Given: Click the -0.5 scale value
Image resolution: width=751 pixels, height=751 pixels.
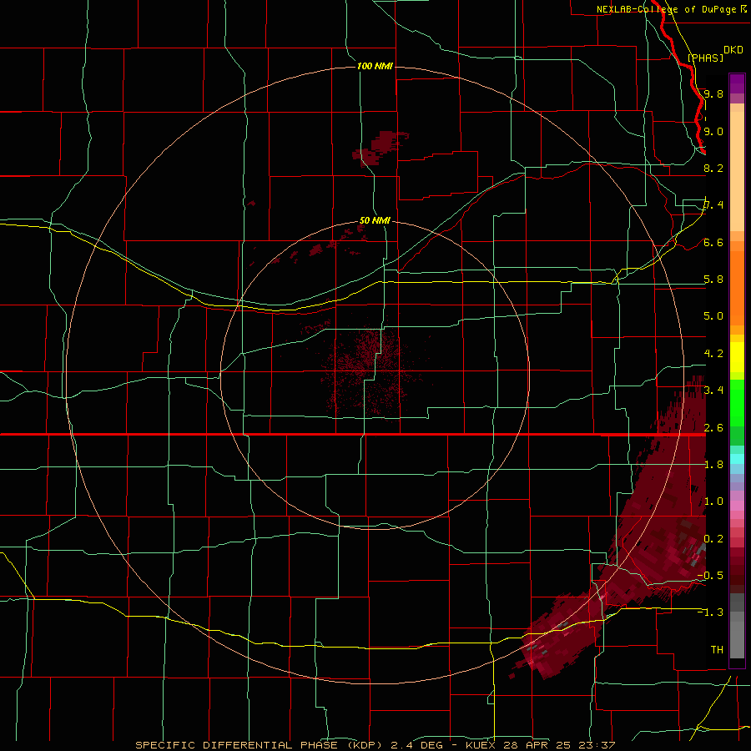Looking at the screenshot, I should coord(710,576).
